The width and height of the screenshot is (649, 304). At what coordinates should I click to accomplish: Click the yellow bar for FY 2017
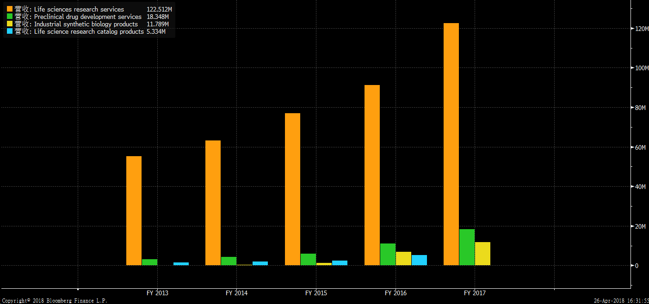482,254
